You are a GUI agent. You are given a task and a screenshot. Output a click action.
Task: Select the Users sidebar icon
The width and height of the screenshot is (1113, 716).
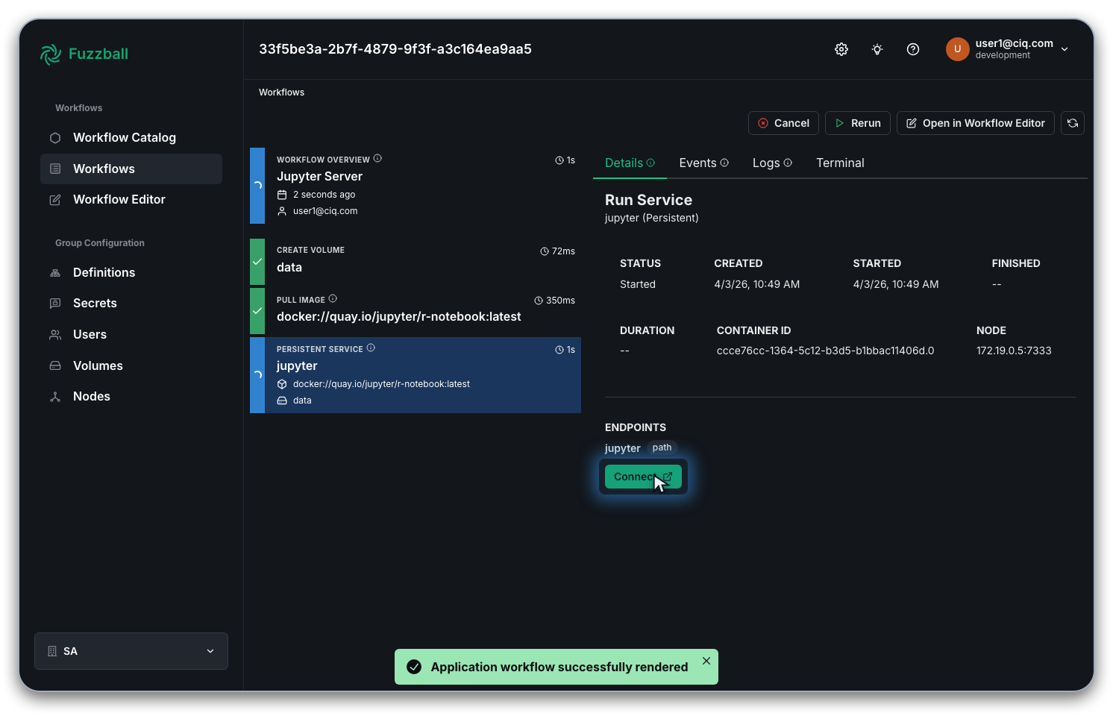click(x=54, y=334)
